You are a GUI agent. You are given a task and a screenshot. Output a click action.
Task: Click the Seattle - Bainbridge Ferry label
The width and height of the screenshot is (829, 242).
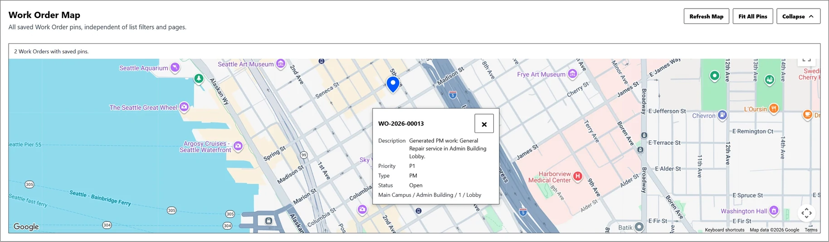point(100,198)
